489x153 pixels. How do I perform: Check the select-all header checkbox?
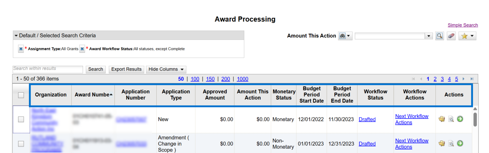pyautogui.click(x=21, y=95)
